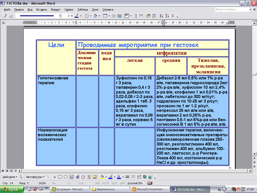Switch to Outline view button
Image resolution: width=257 pixels, height=193 pixels.
click(x=15, y=171)
